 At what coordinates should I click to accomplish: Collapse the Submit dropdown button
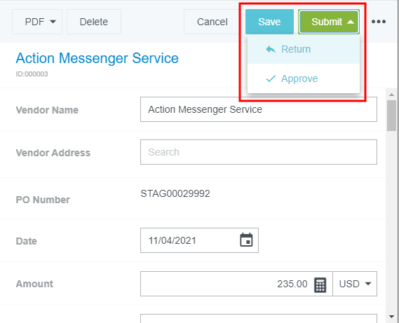click(329, 22)
